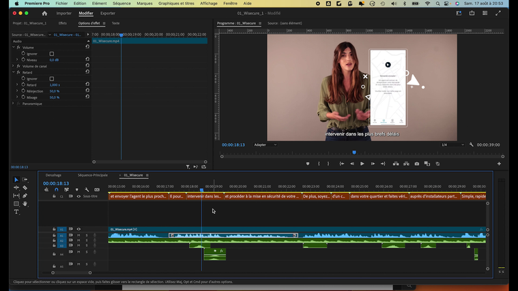Viewport: 518px width, 291px height.
Task: Pick the Rectangle tool
Action: click(x=16, y=204)
